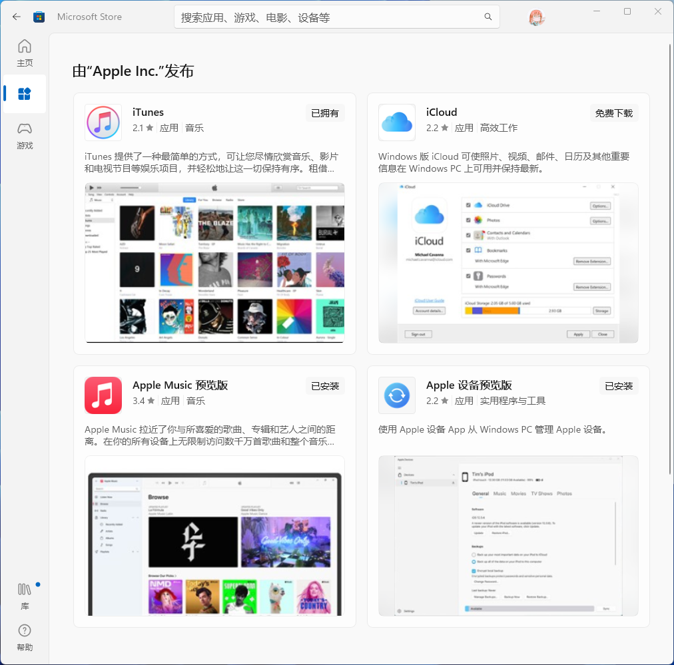The width and height of the screenshot is (674, 665).
Task: Open the Games (游戏) sidebar section
Action: pyautogui.click(x=25, y=136)
